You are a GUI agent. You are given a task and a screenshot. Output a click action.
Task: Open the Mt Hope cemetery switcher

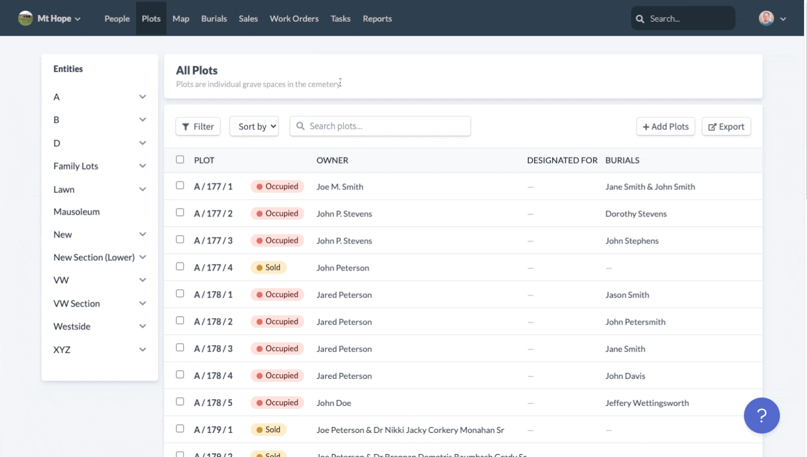49,19
